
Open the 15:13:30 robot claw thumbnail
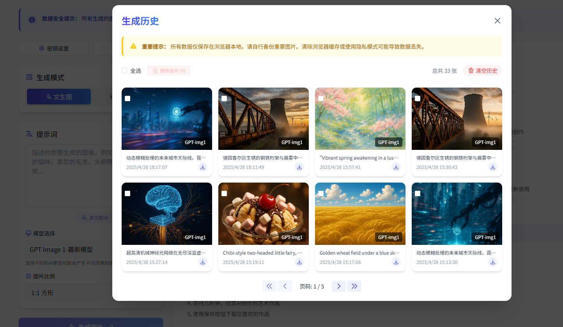(457, 214)
